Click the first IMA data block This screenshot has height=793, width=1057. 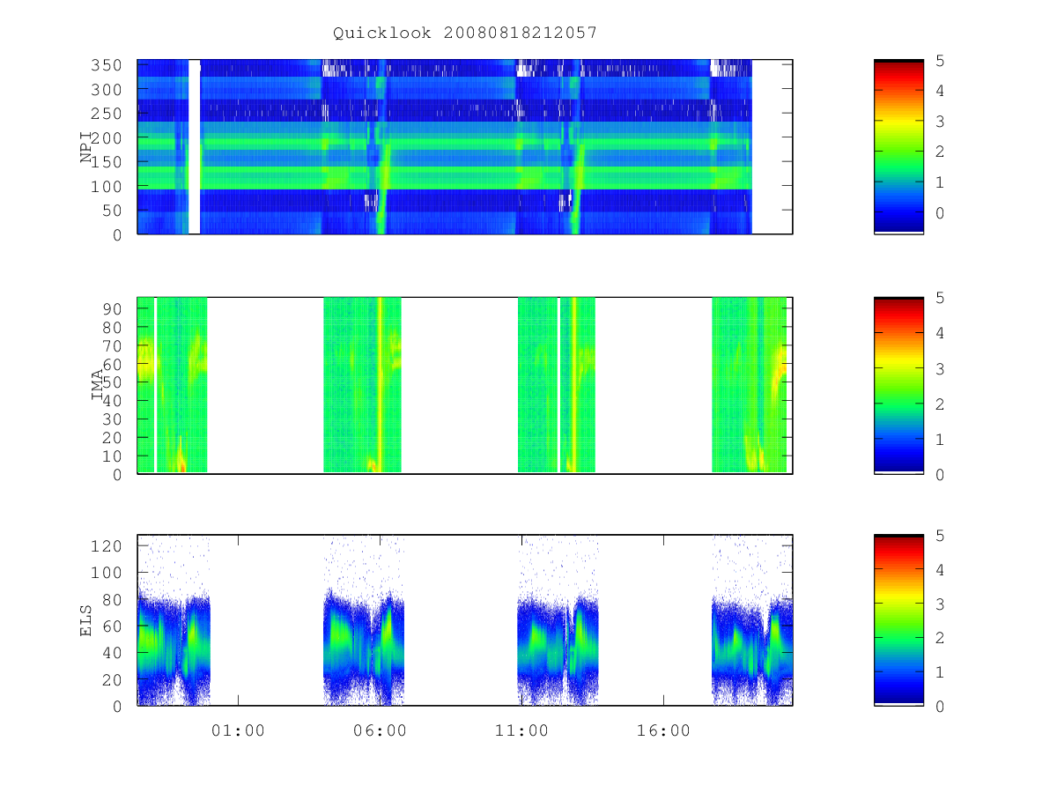173,385
